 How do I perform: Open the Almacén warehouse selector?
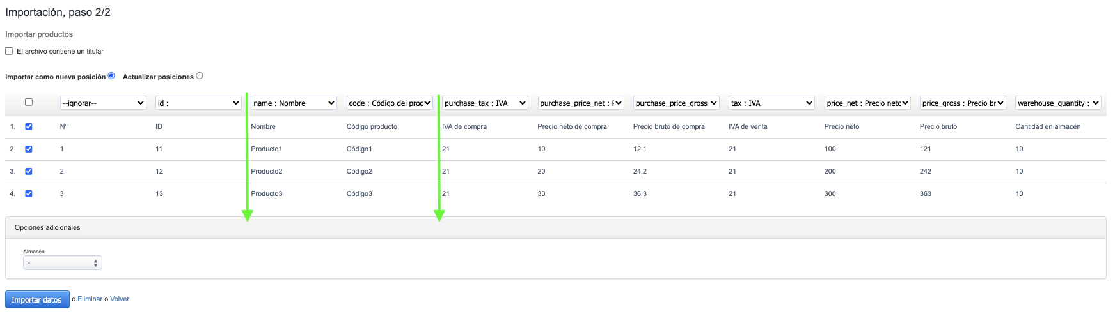tap(63, 263)
